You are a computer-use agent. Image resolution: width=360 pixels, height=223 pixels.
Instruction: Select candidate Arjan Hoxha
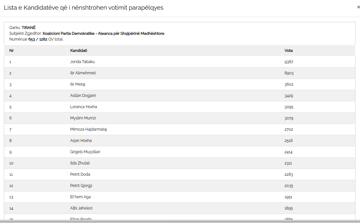tap(81, 141)
